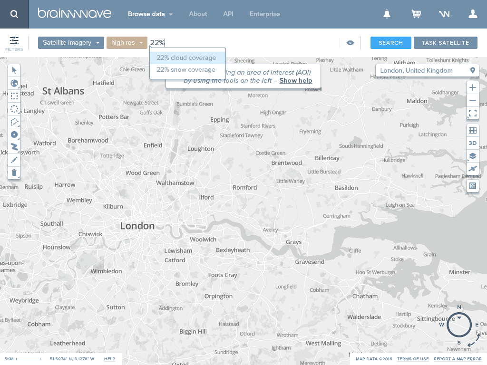Click the Chatham map label
The height and width of the screenshot is (365, 487).
[x=365, y=296]
